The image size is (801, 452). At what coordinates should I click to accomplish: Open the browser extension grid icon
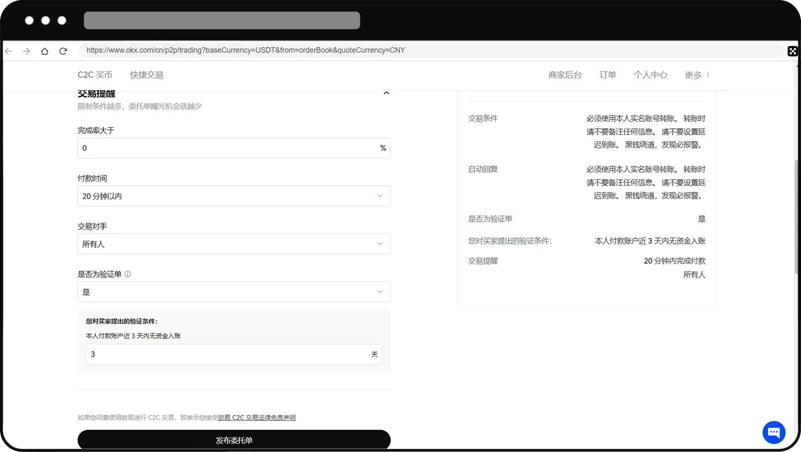point(793,51)
